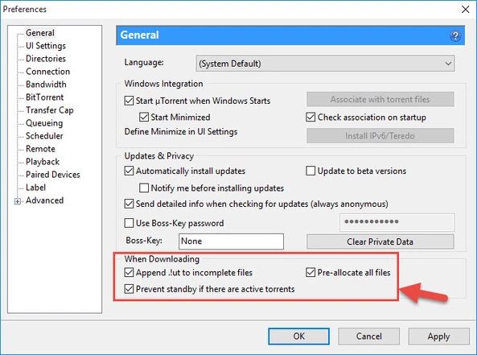
Task: Select Queueing in the sidebar
Action: (x=44, y=123)
